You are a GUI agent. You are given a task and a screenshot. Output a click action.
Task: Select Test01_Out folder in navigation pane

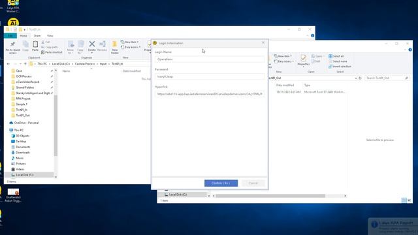[x=23, y=116]
